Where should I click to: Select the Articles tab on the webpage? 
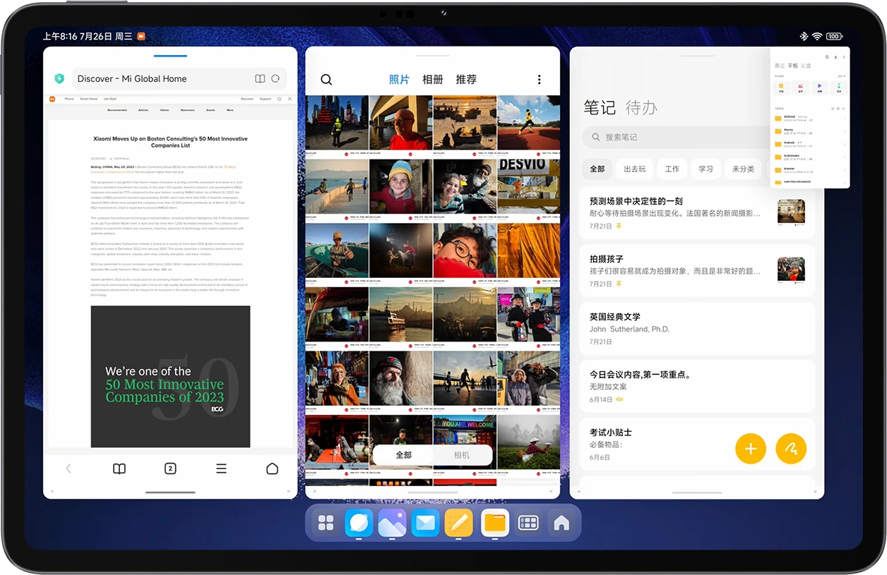point(143,110)
